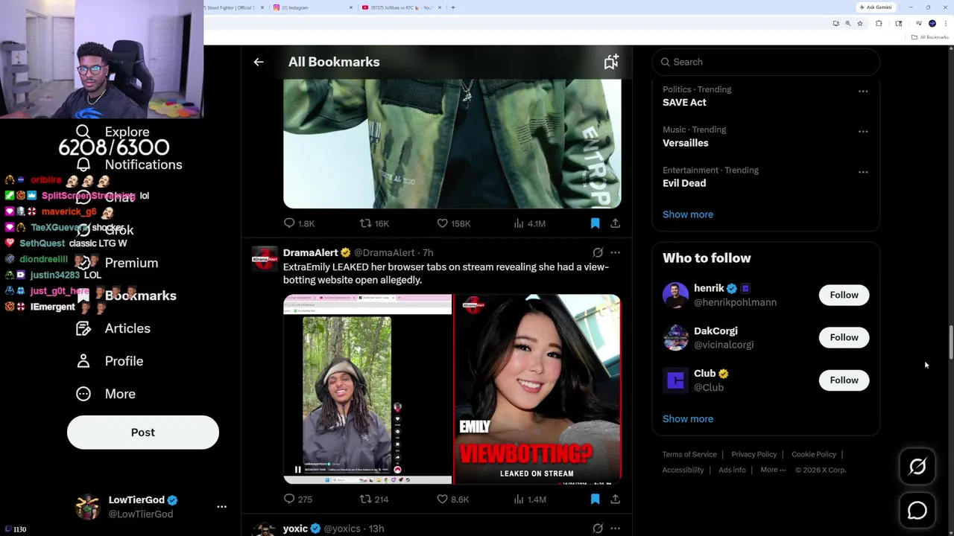Open yoxic profile name
The image size is (954, 536).
click(x=295, y=529)
